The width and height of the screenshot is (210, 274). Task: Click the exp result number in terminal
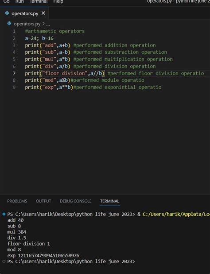tap(49, 256)
